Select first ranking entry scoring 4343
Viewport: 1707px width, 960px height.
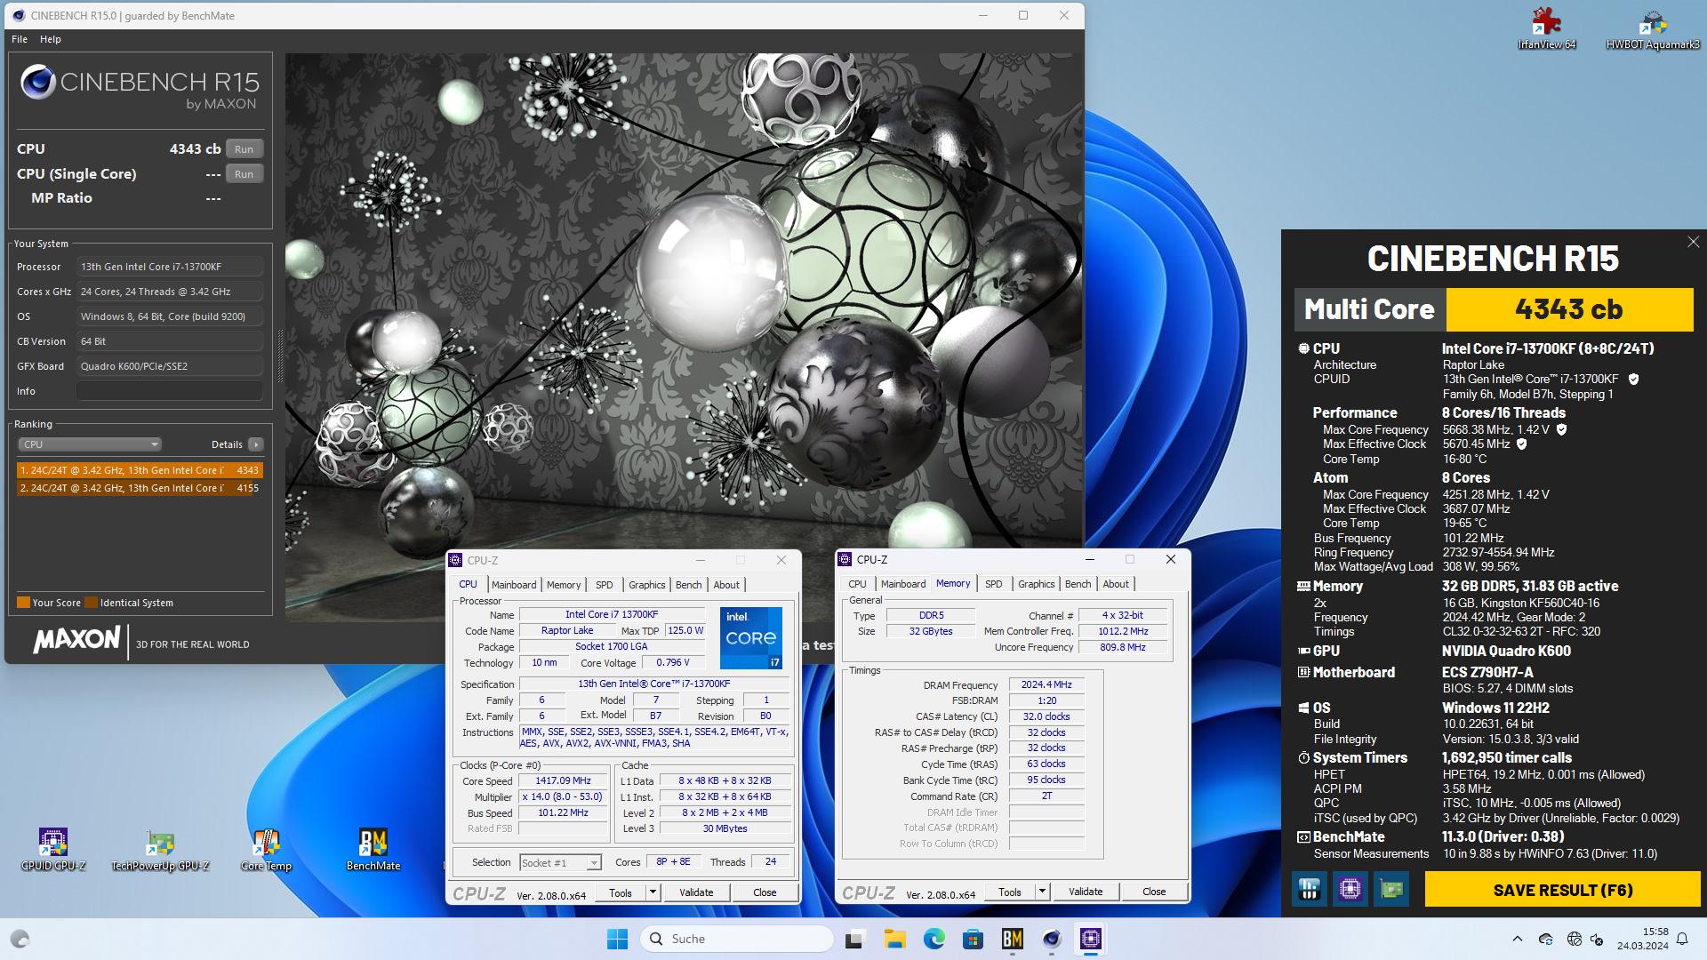coord(140,470)
